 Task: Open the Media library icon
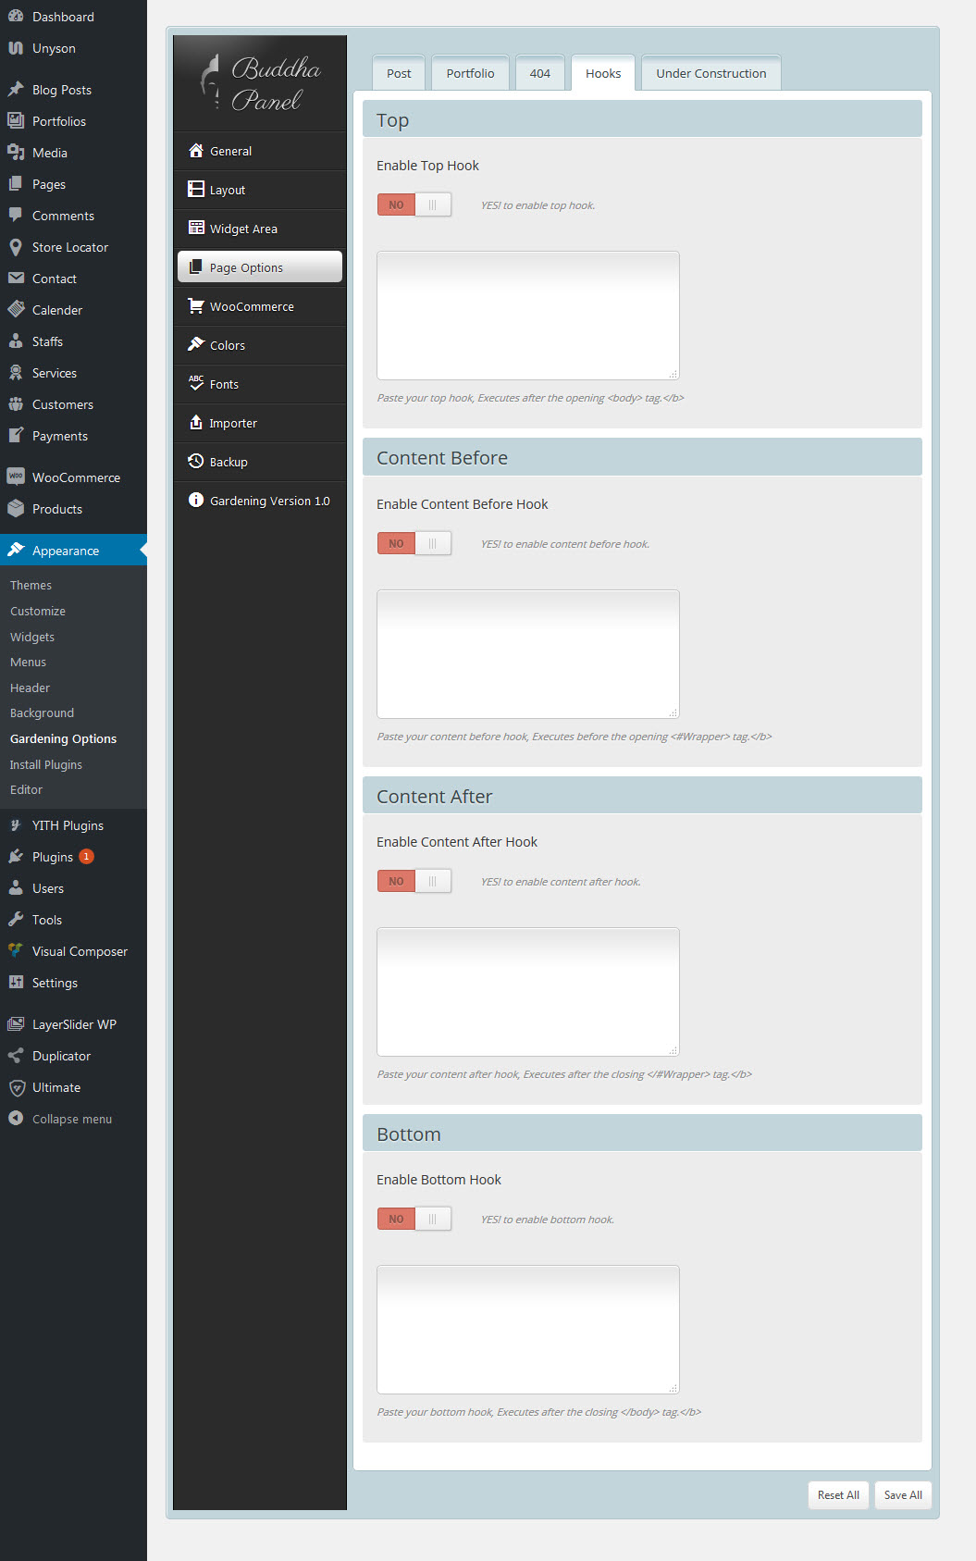[x=16, y=153]
